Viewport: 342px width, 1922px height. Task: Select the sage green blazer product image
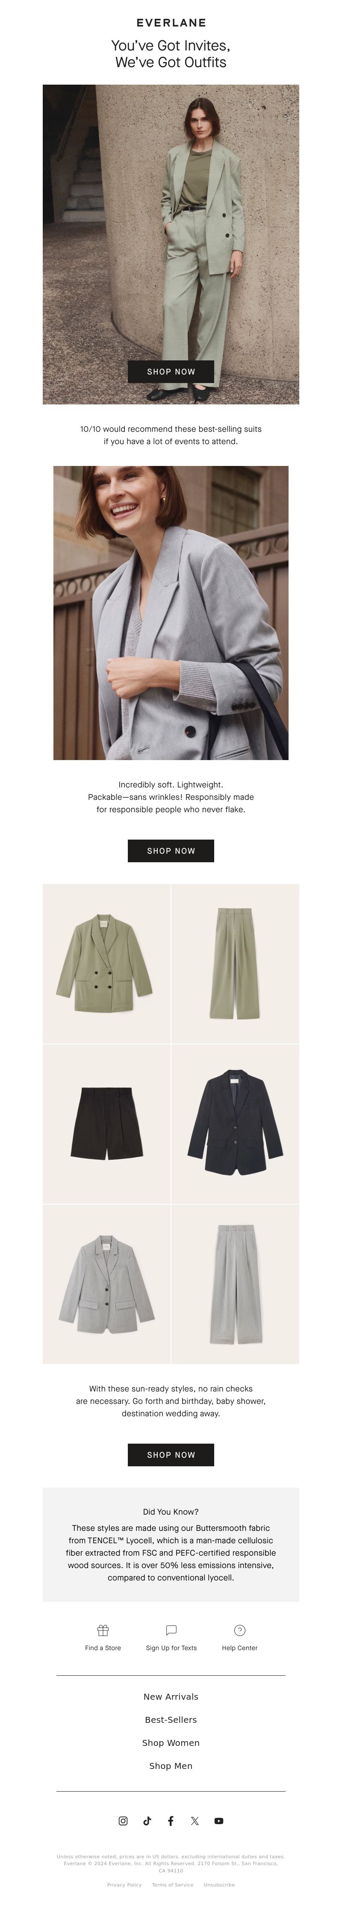(x=106, y=963)
